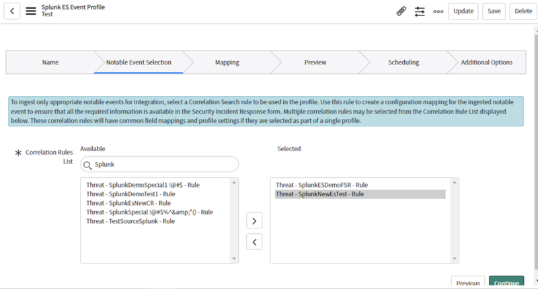
Task: Open the Preview step
Action: pos(315,63)
